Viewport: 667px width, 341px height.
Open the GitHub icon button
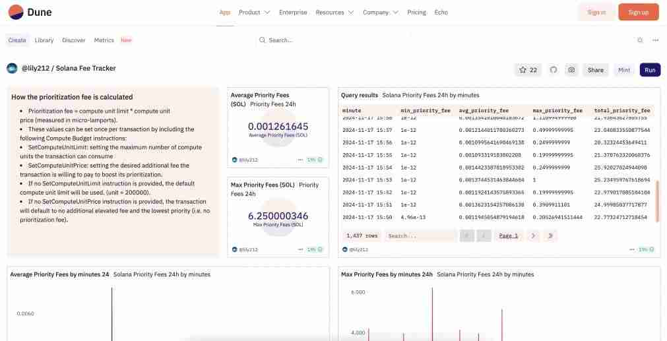pyautogui.click(x=554, y=70)
